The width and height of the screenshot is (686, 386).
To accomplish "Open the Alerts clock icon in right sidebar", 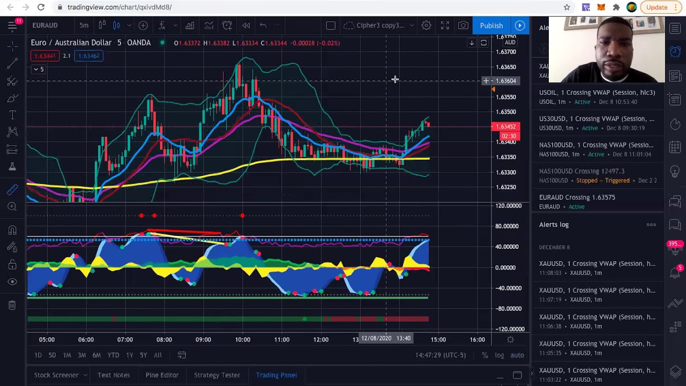I will click(x=675, y=52).
